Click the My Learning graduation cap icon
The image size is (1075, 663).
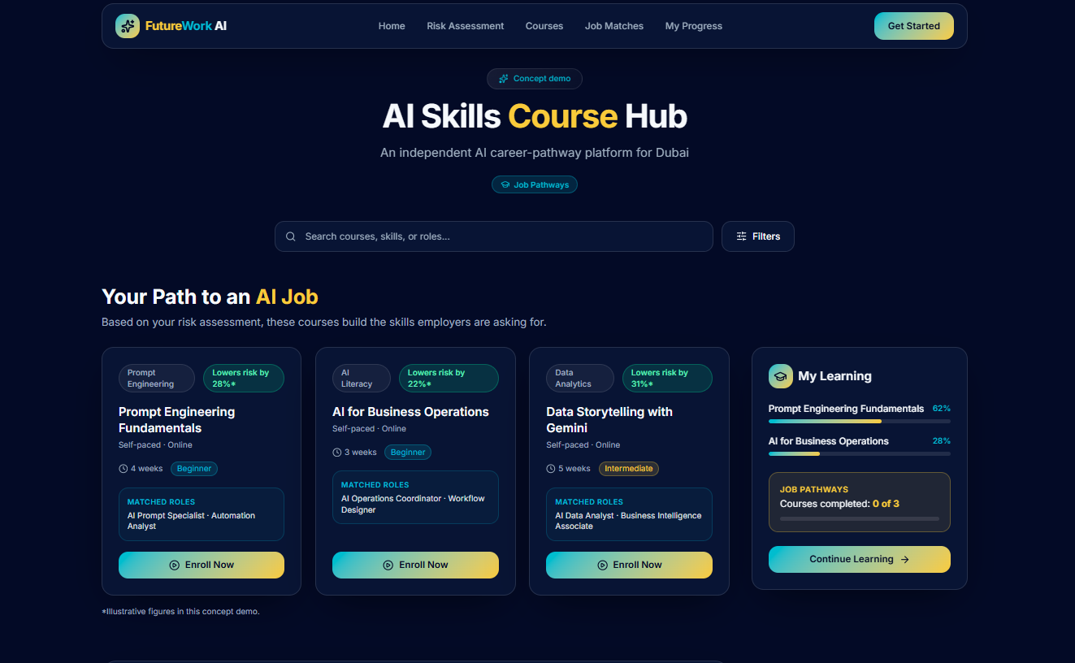click(x=781, y=376)
